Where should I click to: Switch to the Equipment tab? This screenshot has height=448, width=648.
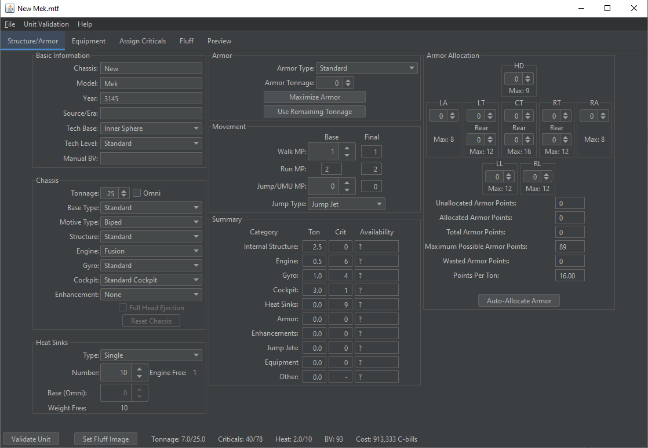[x=88, y=41]
